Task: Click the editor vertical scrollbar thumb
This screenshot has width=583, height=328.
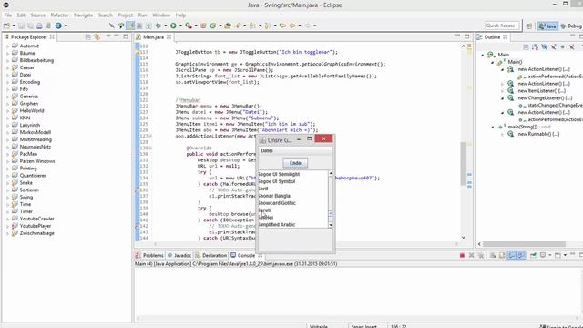Action: tap(464, 164)
